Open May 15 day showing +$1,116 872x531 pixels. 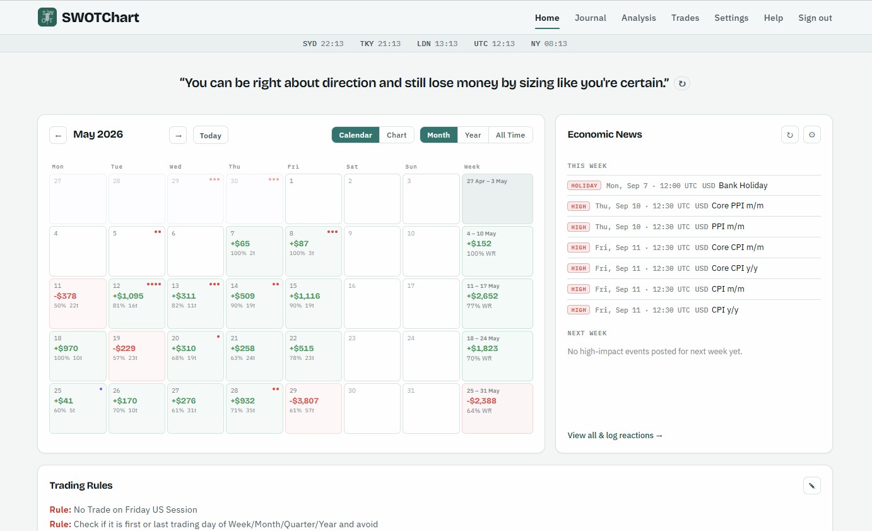coord(314,304)
